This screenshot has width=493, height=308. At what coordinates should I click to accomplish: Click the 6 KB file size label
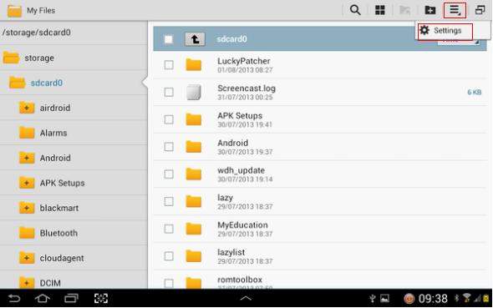pos(474,92)
